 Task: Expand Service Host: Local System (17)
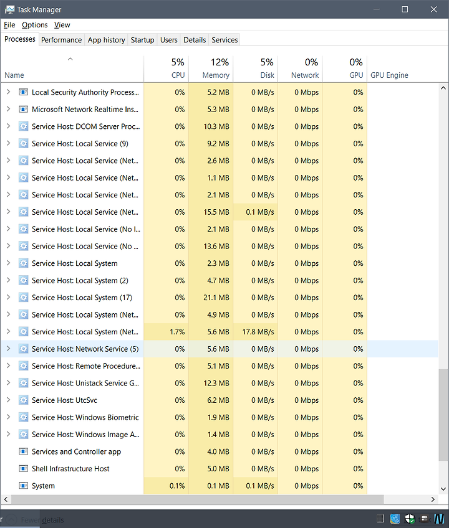[x=9, y=297]
